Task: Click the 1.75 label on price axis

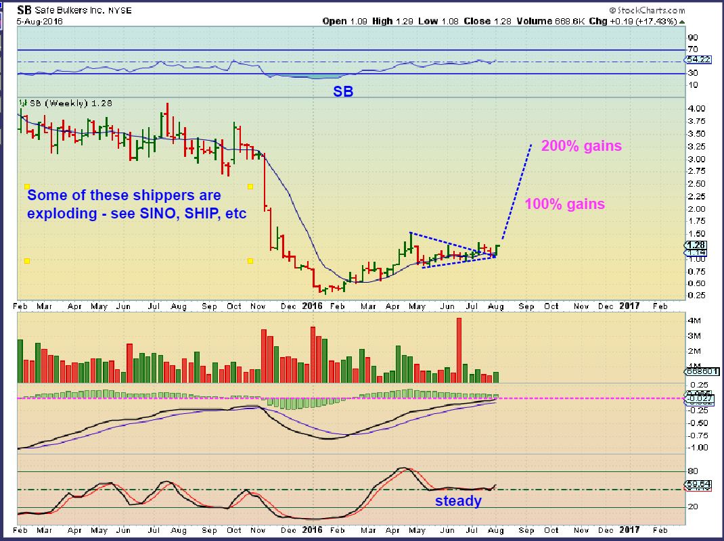Action: 696,221
